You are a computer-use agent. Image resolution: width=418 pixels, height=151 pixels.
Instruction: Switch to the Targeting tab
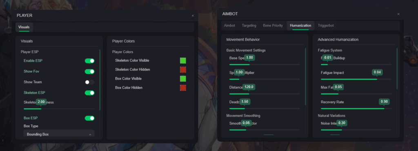(x=249, y=26)
